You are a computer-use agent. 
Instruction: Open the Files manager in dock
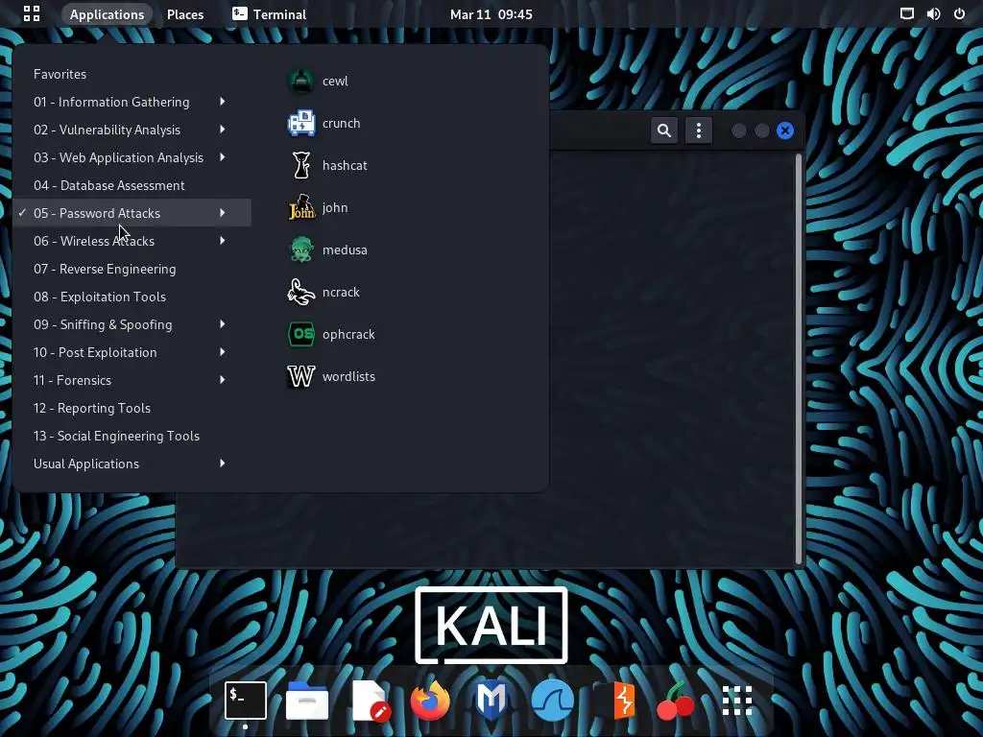click(x=307, y=700)
